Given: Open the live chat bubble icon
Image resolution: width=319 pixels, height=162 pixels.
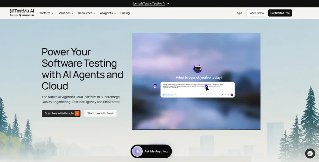Looking at the screenshot, I should pyautogui.click(x=310, y=154).
